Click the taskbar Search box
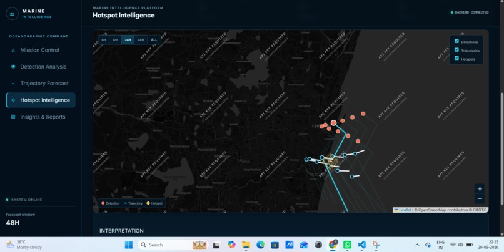Viewport: 504px width, 252px height. (173, 245)
